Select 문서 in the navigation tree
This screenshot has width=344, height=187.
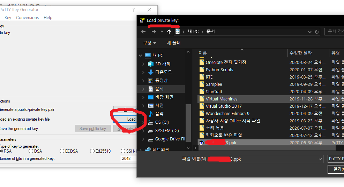[x=161, y=89]
